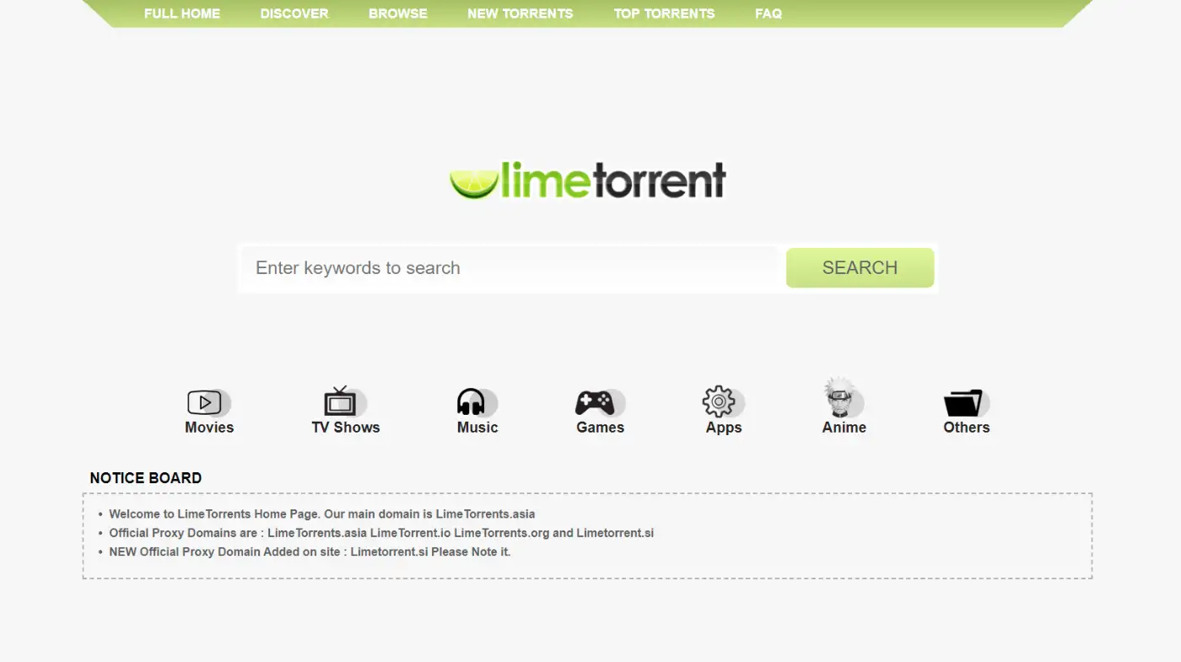The height and width of the screenshot is (662, 1181).
Task: Focus the keywords search field
Action: point(510,267)
